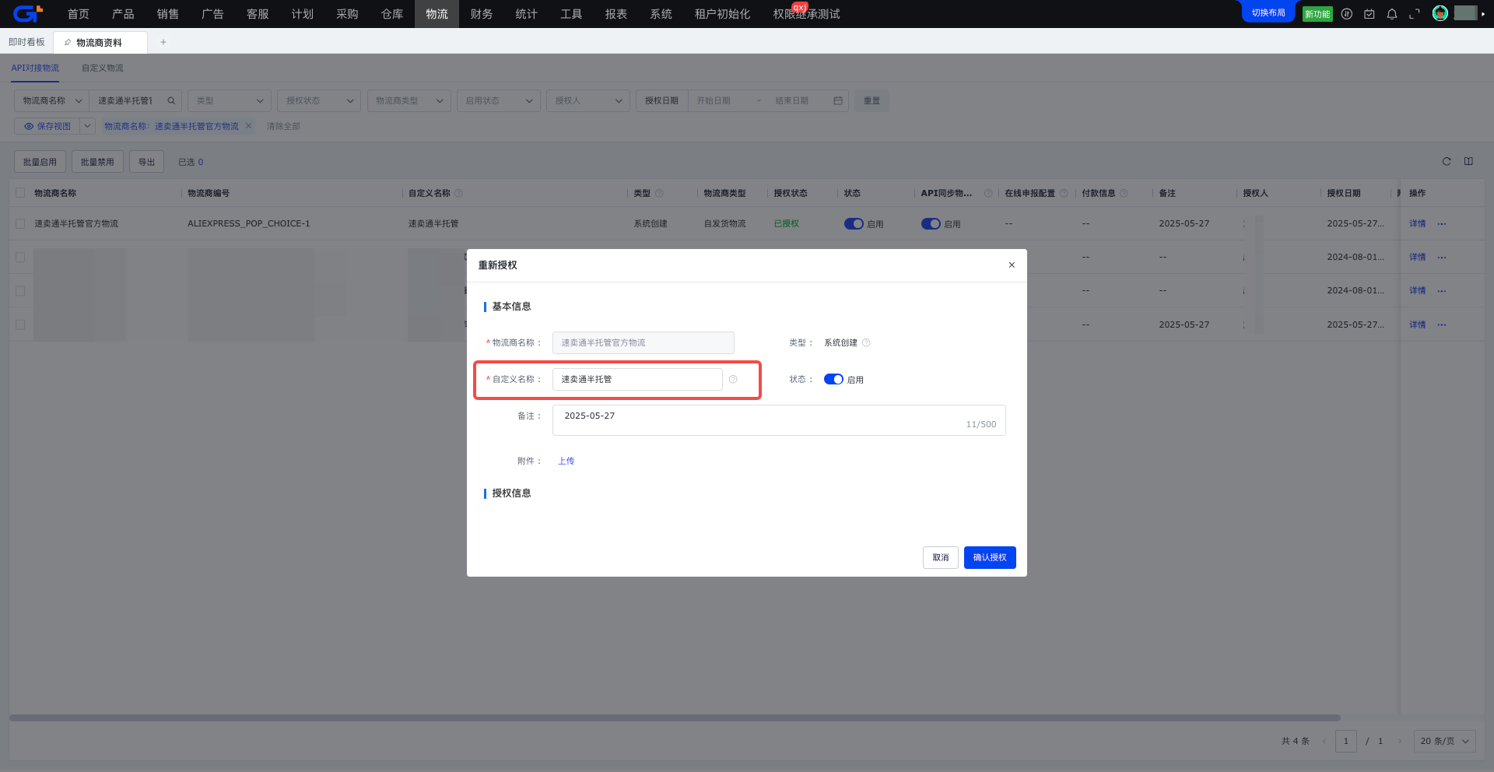Viewport: 1494px width, 772px height.
Task: Click the help icon next to 付款信息 header
Action: tap(1124, 193)
